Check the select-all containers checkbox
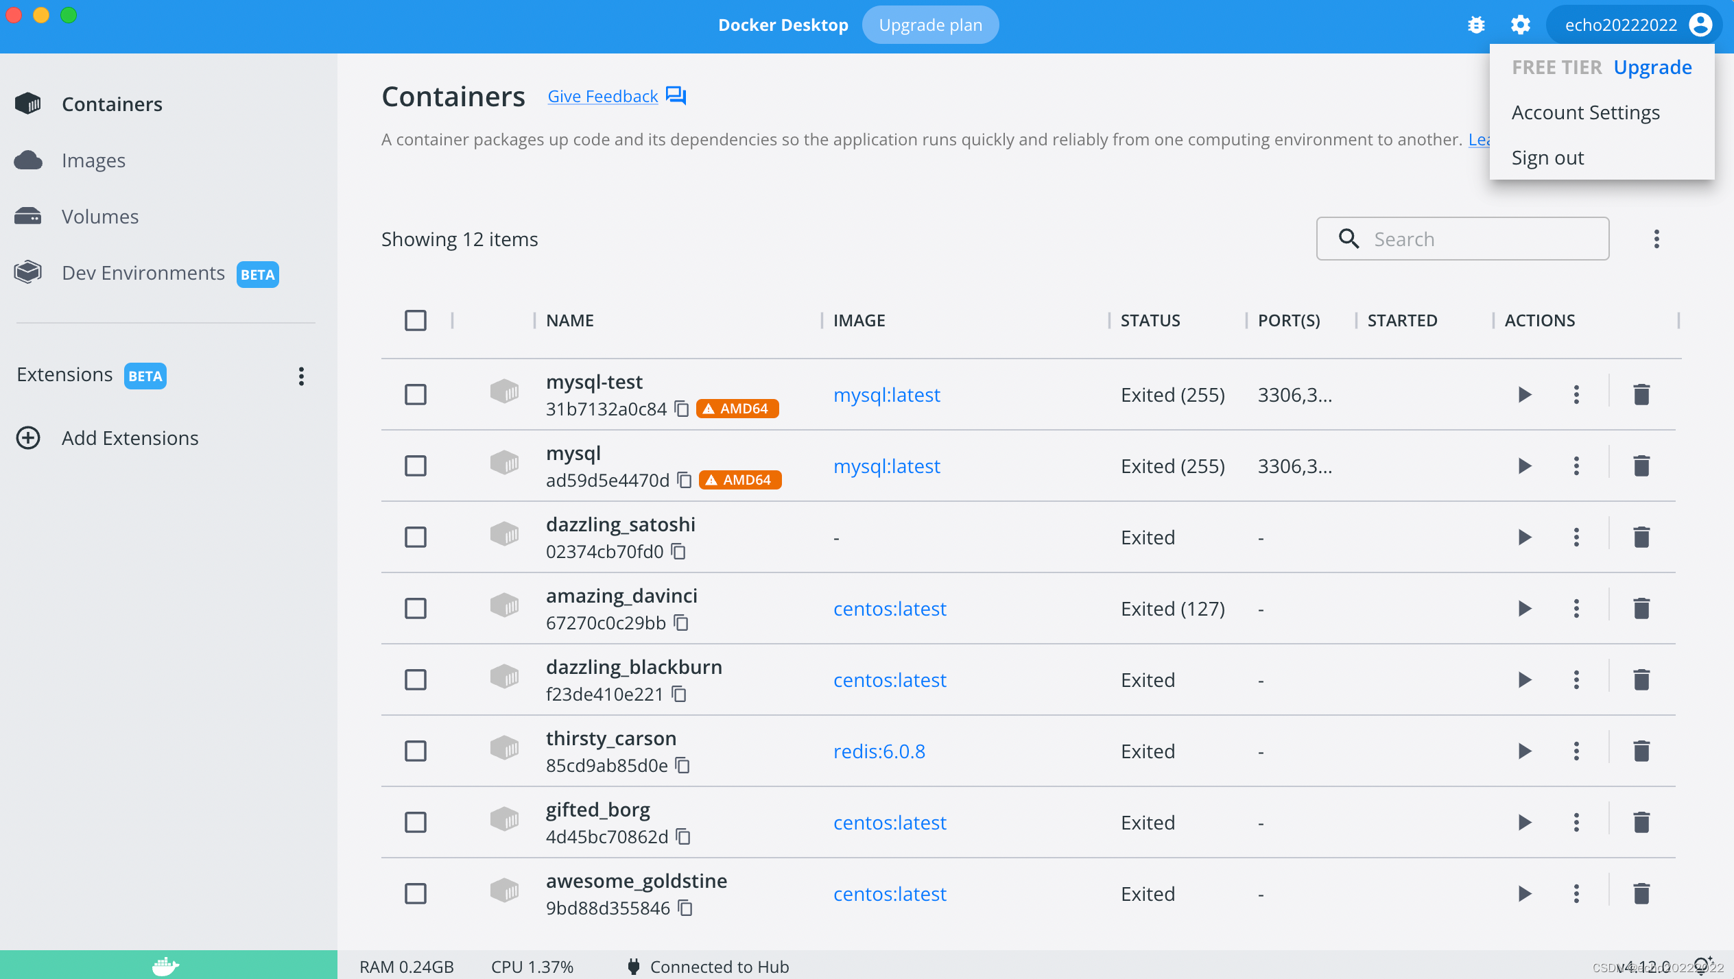This screenshot has width=1734, height=979. pyautogui.click(x=416, y=321)
